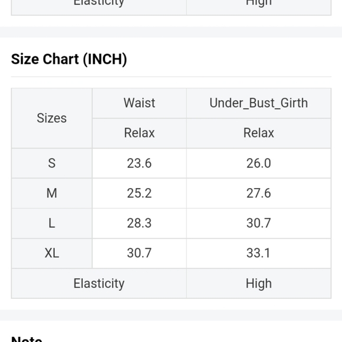Select the 27.6 under bust value
The image size is (342, 342).
[x=259, y=193]
